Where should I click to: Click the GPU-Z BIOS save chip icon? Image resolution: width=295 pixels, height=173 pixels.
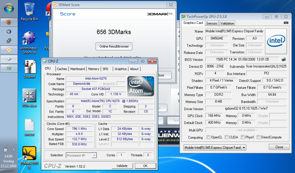[284, 59]
